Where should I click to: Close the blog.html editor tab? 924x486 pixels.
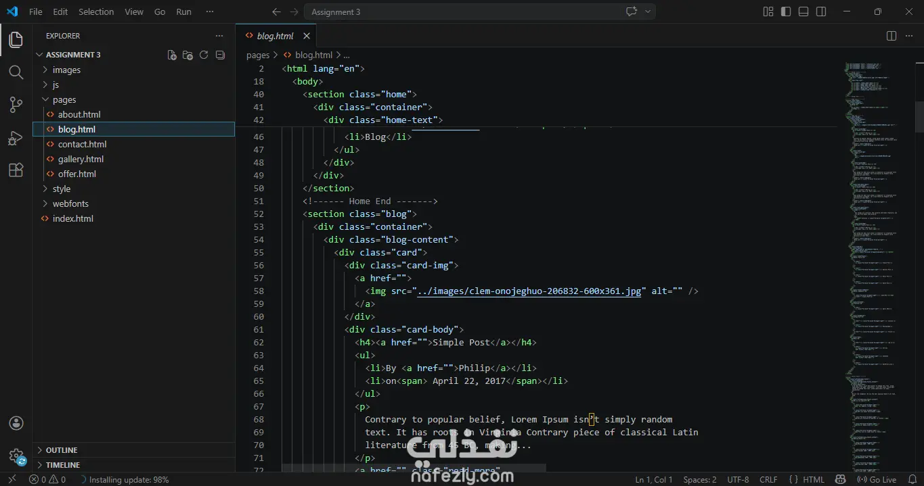pos(307,36)
